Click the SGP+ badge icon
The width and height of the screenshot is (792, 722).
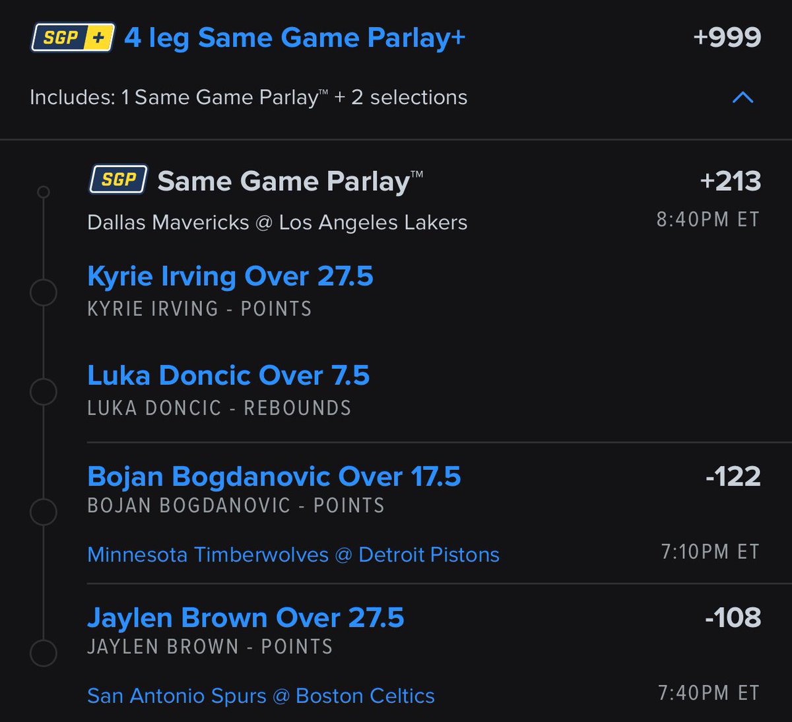pyautogui.click(x=73, y=38)
